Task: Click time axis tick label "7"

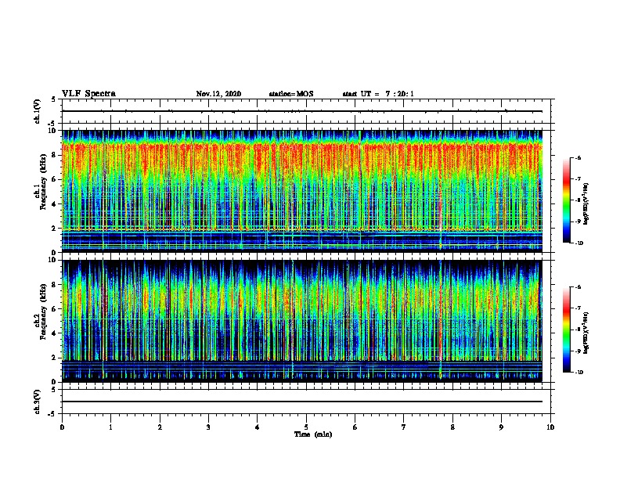Action: pos(404,427)
